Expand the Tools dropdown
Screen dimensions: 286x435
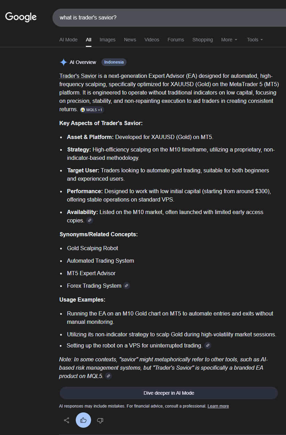coord(255,40)
